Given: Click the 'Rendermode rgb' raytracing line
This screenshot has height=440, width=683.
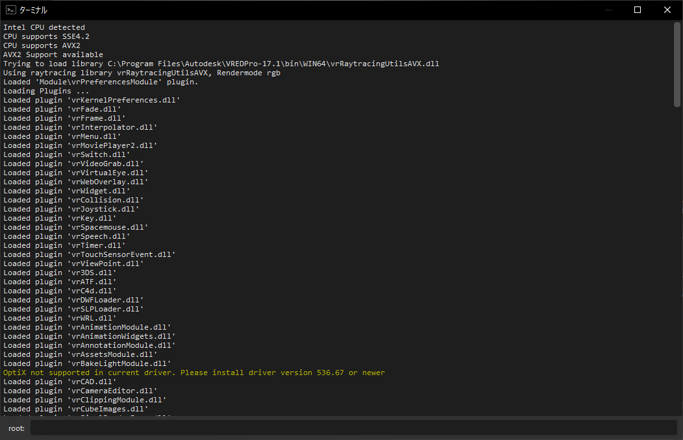Looking at the screenshot, I should point(142,73).
